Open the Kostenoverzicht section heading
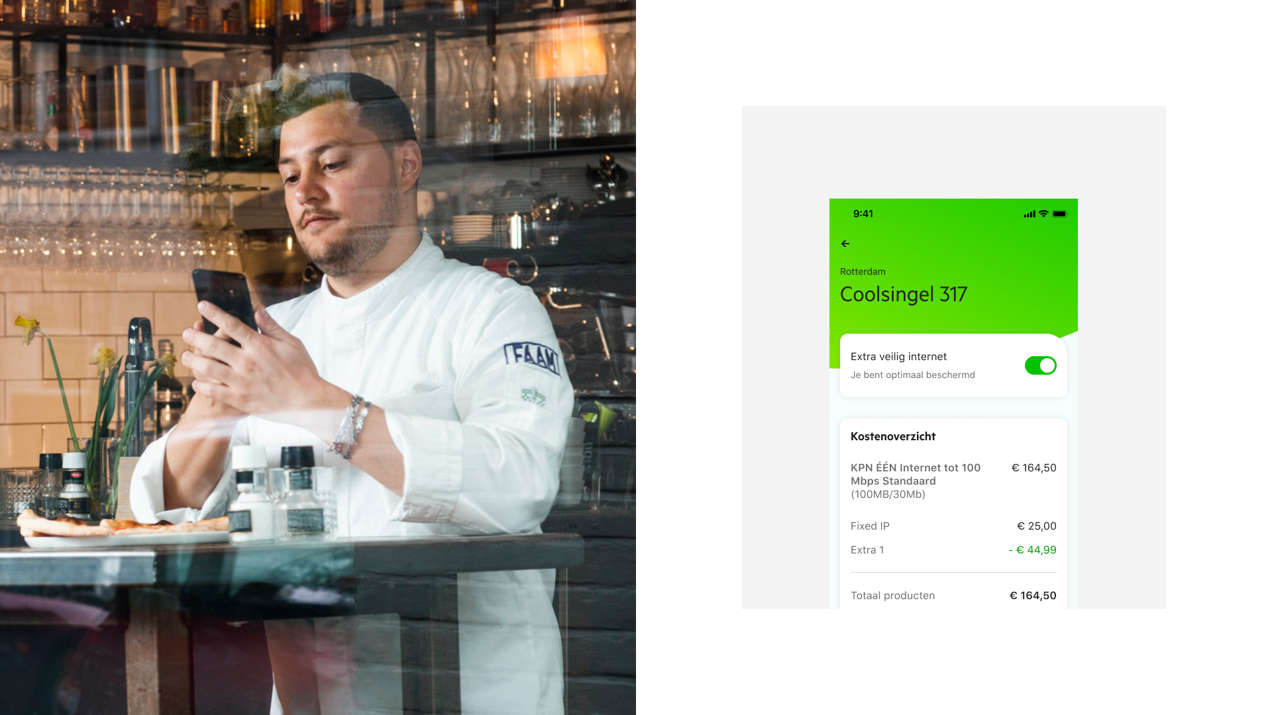Screen dimensions: 1272x715 pyautogui.click(x=893, y=436)
